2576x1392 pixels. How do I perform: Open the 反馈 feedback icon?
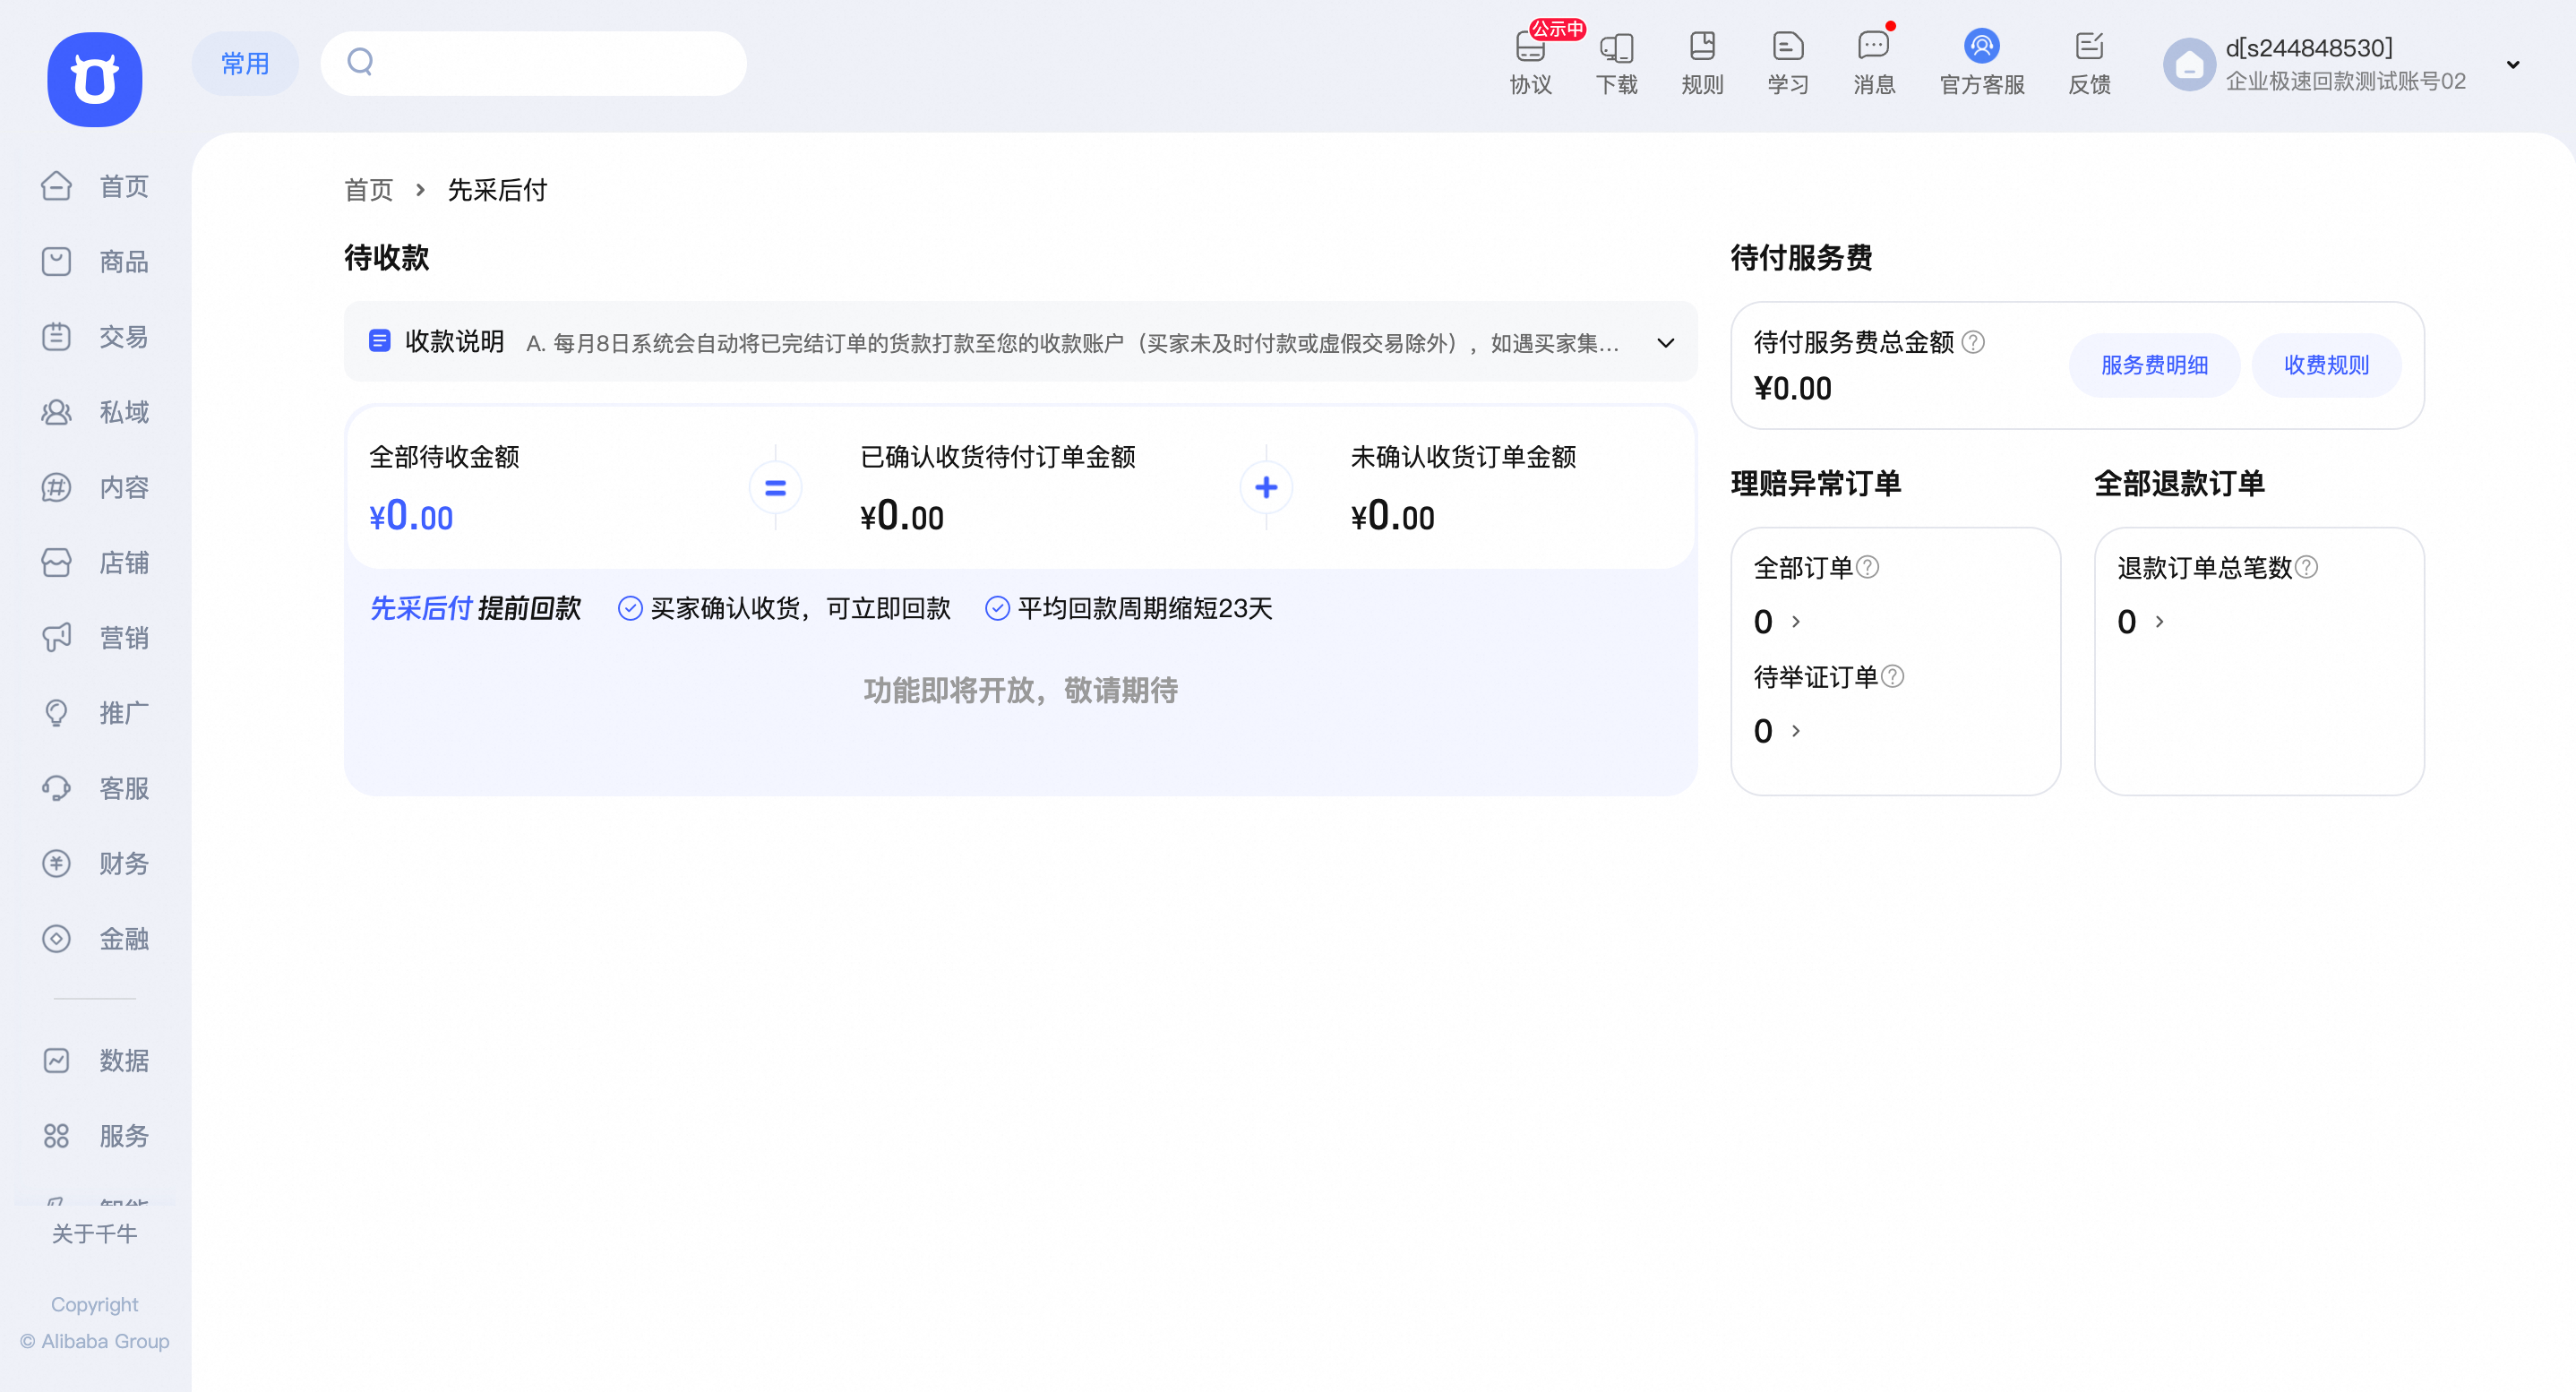(2089, 63)
